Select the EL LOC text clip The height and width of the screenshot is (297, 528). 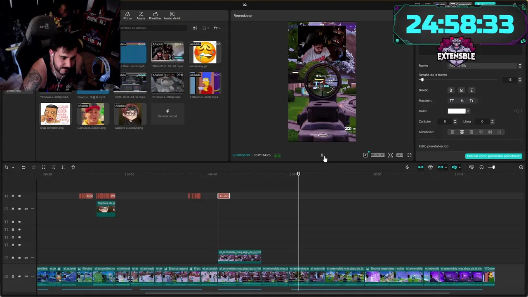click(224, 196)
